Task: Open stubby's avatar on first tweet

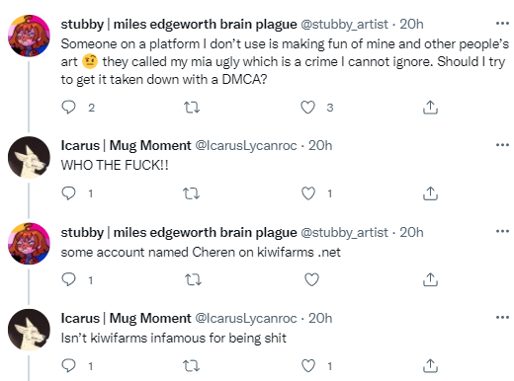Action: pos(29,36)
